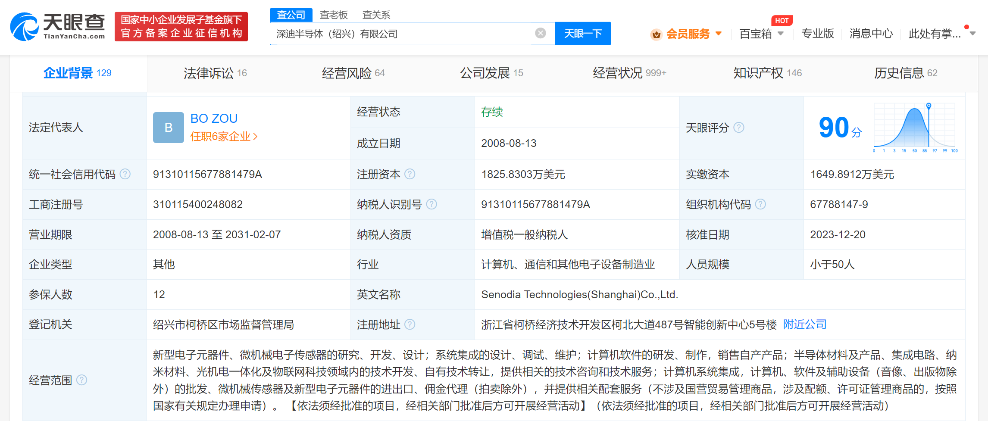The width and height of the screenshot is (988, 421).
Task: Click the help icon next to 经营范围
Action: click(81, 380)
